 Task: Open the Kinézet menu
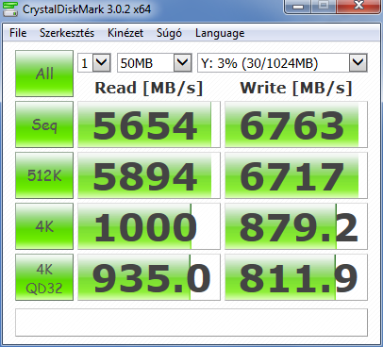(125, 33)
